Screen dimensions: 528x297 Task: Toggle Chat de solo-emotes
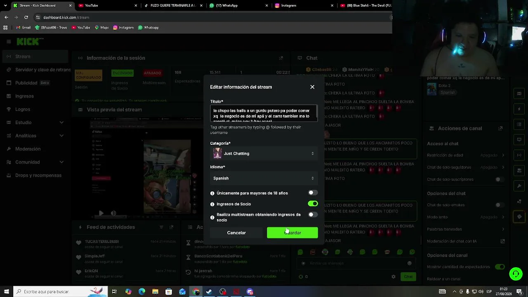(x=500, y=205)
